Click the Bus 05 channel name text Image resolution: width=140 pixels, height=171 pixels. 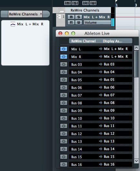coord(76,80)
